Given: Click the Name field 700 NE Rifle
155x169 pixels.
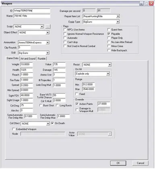Looking at the screenshot, I should click(x=32, y=16).
